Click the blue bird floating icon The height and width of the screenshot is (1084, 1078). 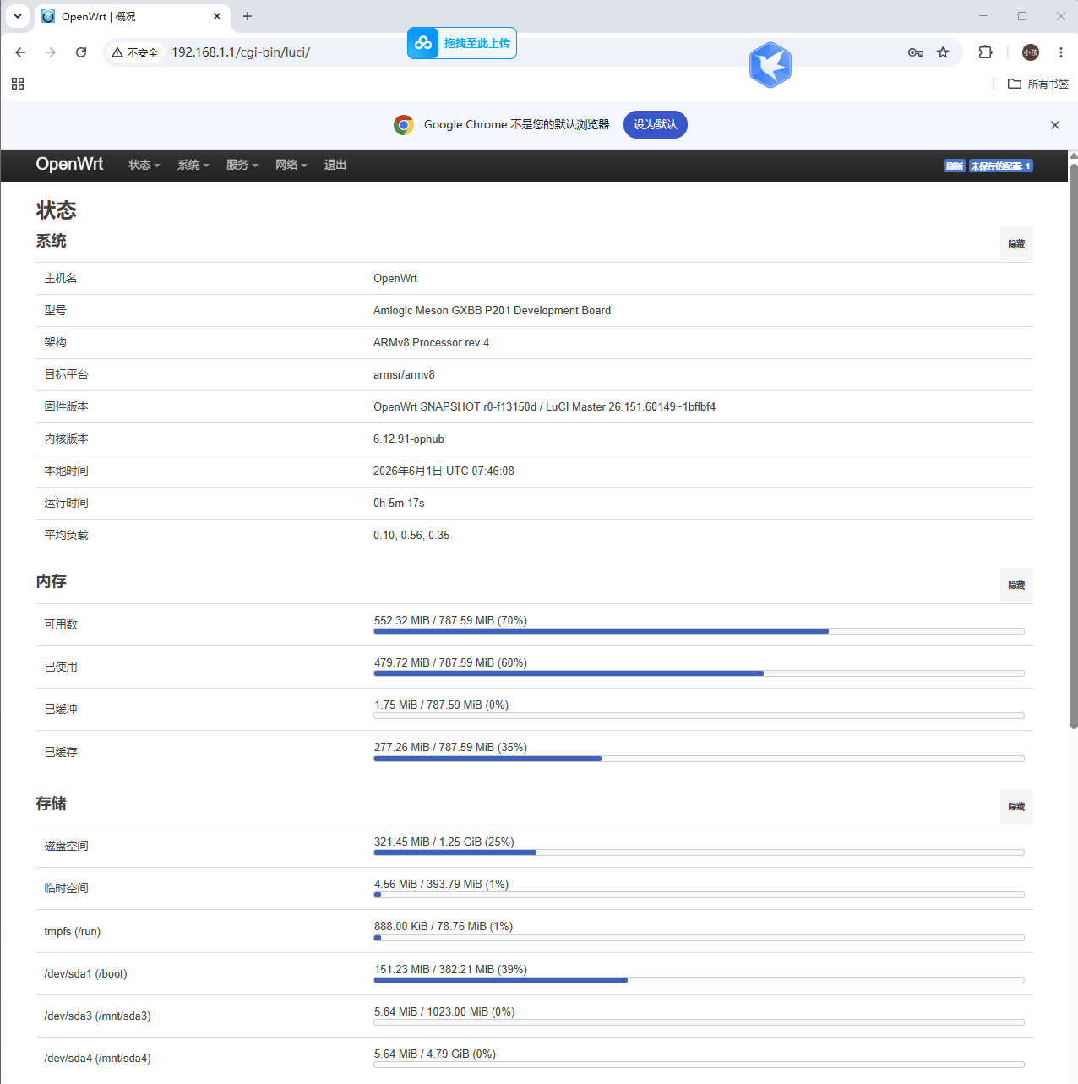(x=770, y=65)
